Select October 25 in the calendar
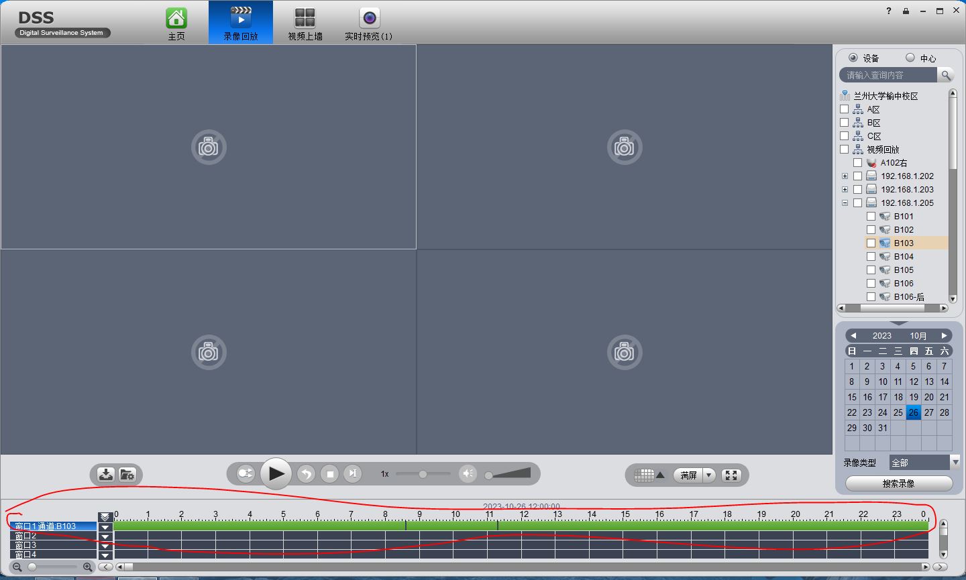Viewport: 966px width, 580px height. coord(898,412)
